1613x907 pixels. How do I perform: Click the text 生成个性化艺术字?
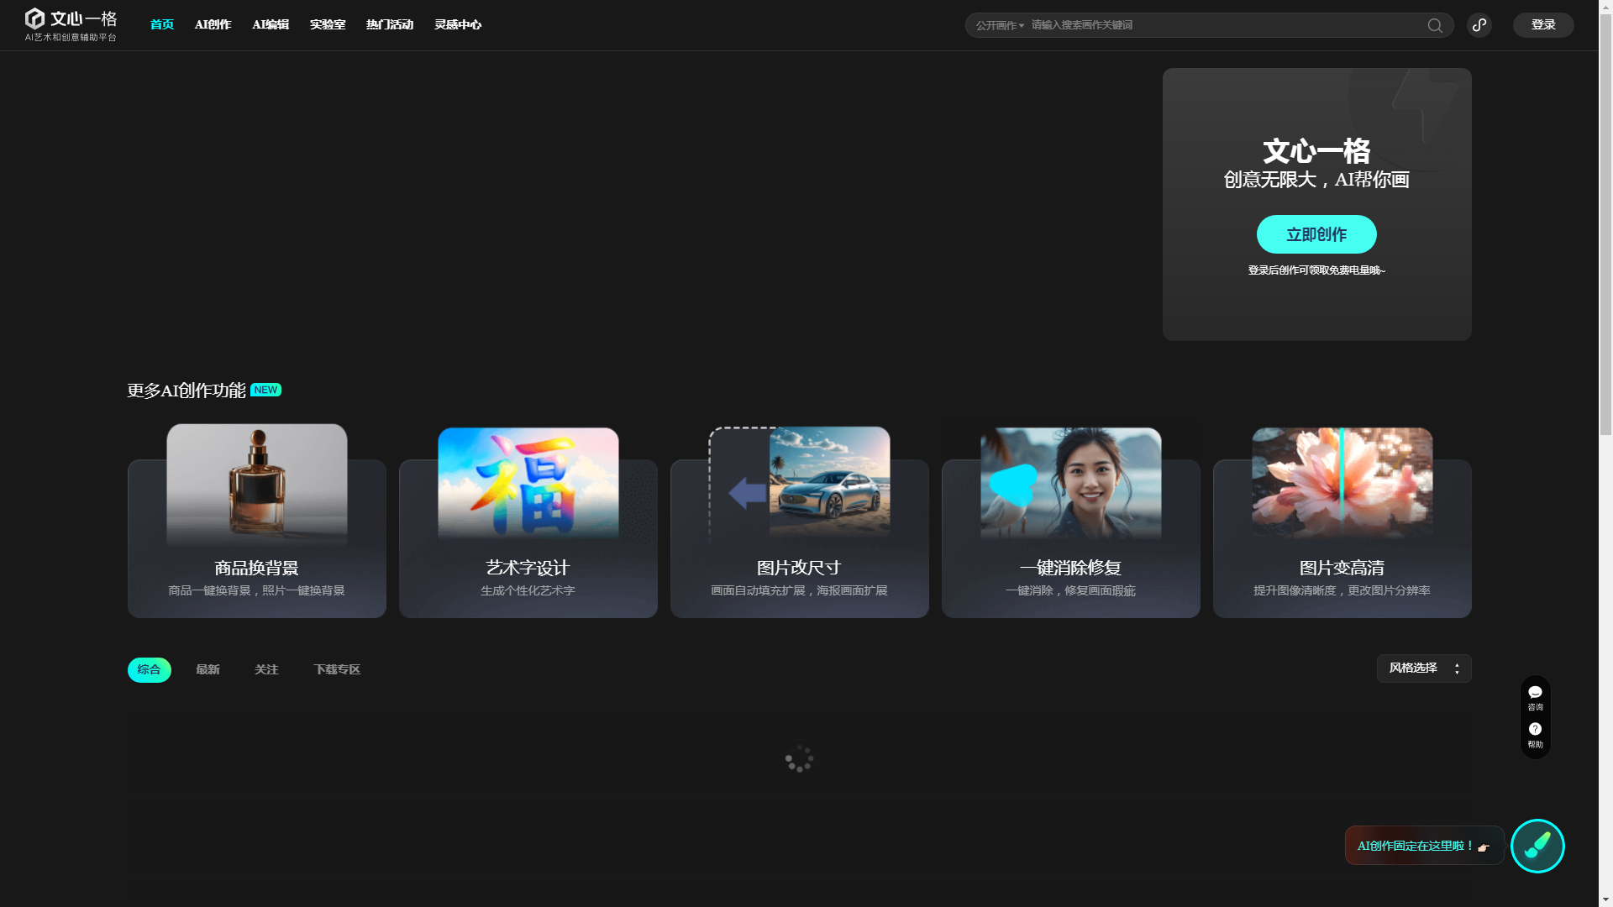coord(528,591)
